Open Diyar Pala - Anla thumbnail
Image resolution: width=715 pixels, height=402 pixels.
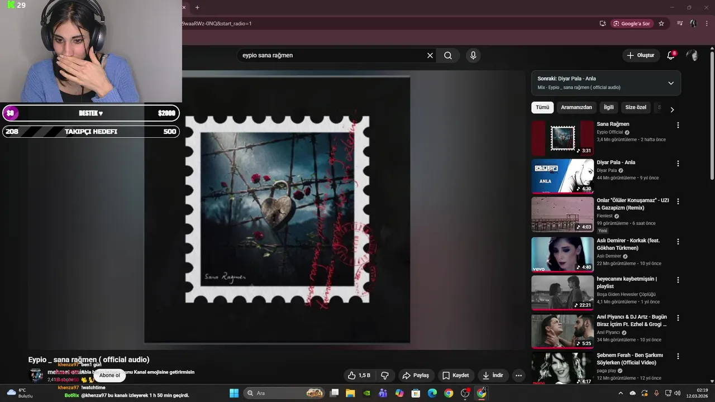click(563, 176)
